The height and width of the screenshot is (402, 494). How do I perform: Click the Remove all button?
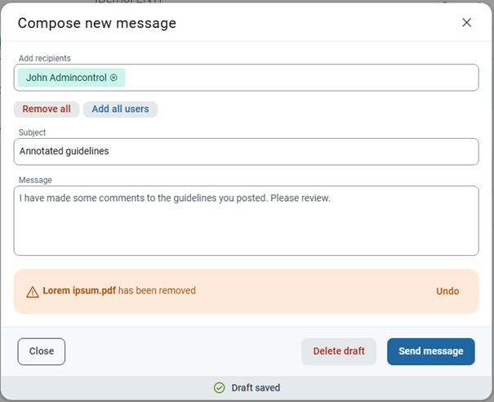pyautogui.click(x=47, y=109)
